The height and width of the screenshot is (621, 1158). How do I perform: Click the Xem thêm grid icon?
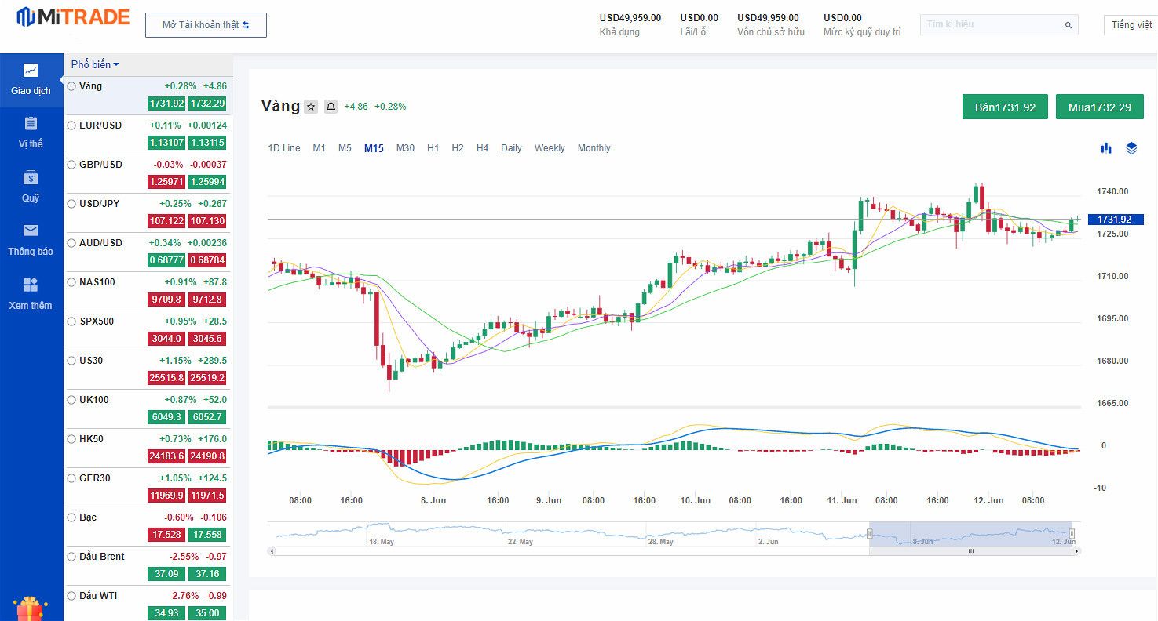pyautogui.click(x=31, y=285)
